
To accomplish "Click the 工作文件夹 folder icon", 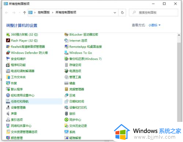I will point(8,77).
